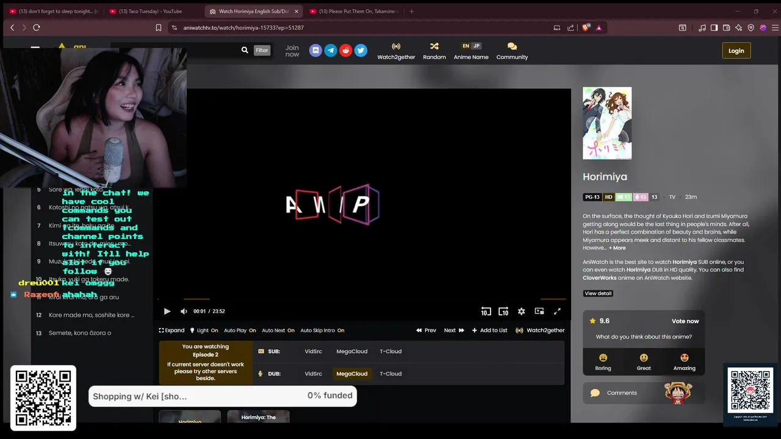
Task: Open the Reddit join link icon
Action: (x=346, y=50)
